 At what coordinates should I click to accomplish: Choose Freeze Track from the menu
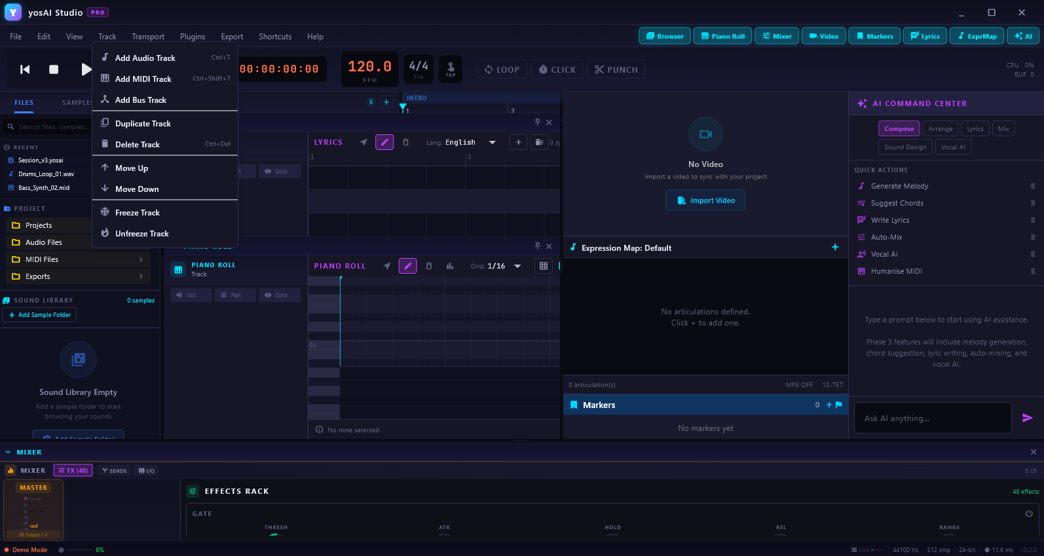(x=138, y=213)
